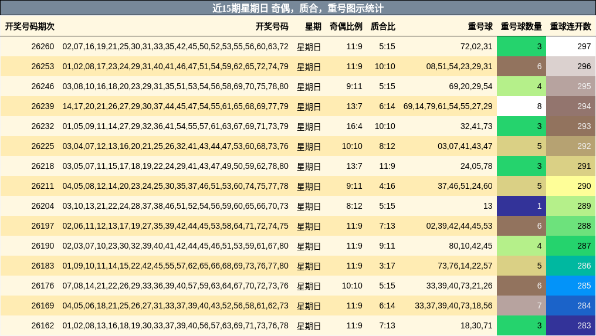Select issue number 26218
This screenshot has height=336, width=596.
(x=43, y=166)
